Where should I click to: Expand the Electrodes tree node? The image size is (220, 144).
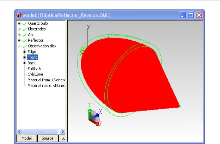coord(19,29)
